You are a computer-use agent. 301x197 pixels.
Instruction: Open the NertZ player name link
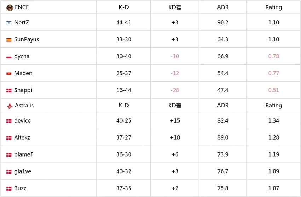coord(22,22)
